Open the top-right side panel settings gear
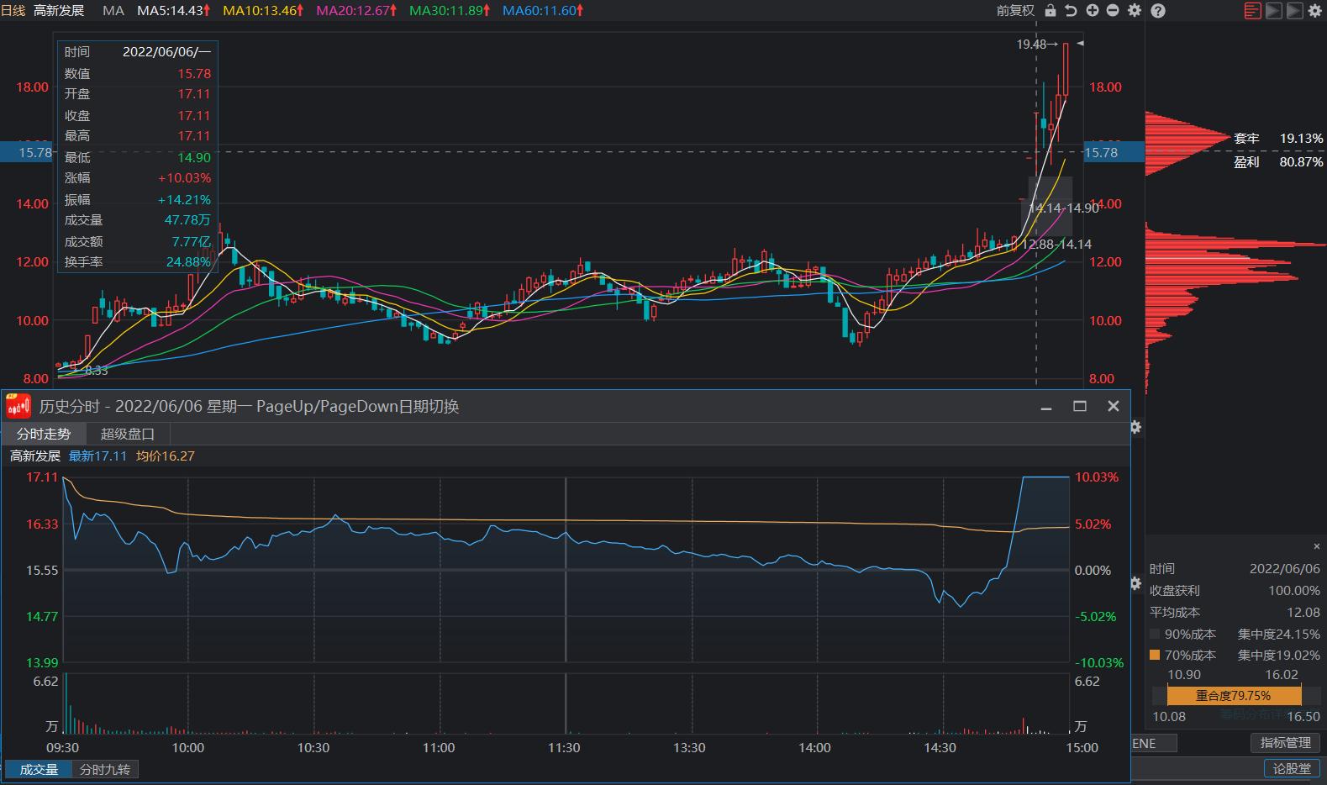 (x=1314, y=11)
